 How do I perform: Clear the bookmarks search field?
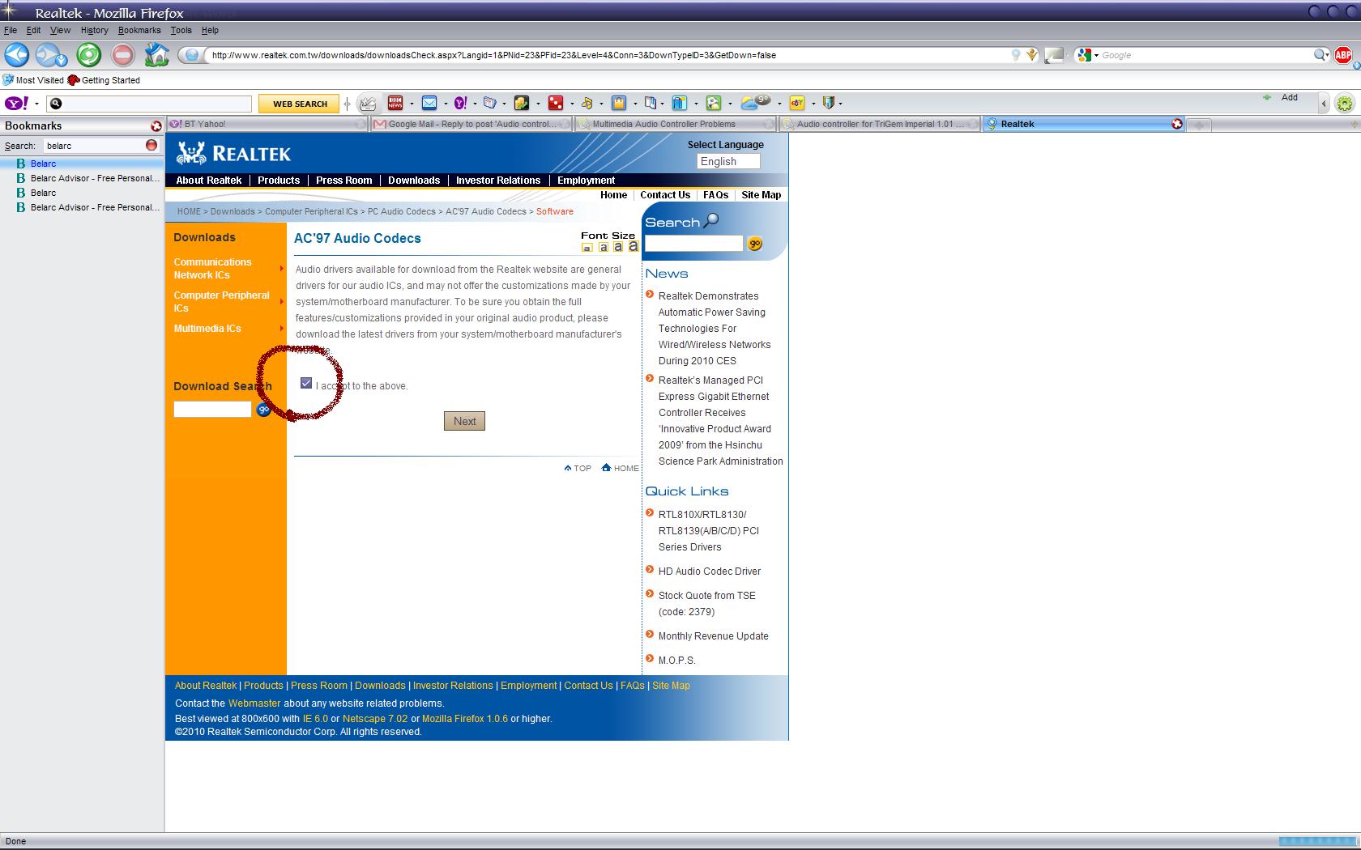pos(151,145)
